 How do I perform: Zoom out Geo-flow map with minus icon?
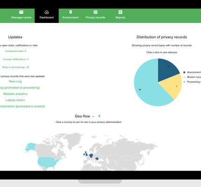tap(93, 116)
